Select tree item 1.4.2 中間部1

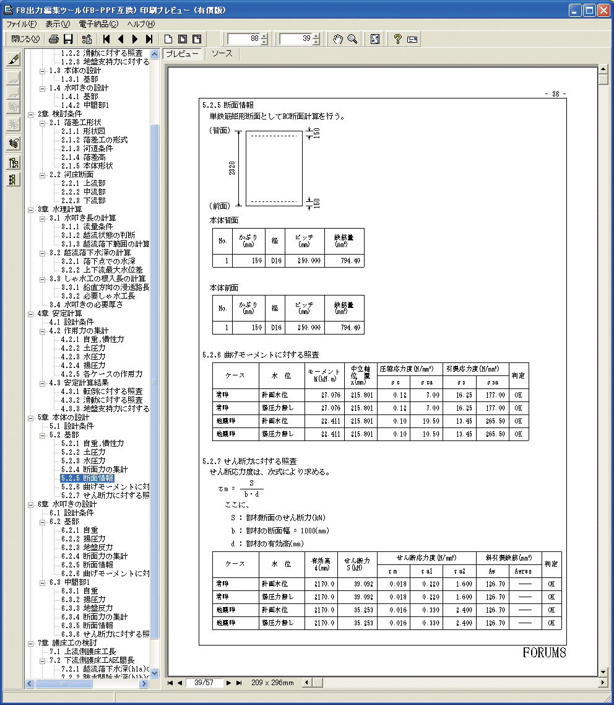tap(85, 105)
